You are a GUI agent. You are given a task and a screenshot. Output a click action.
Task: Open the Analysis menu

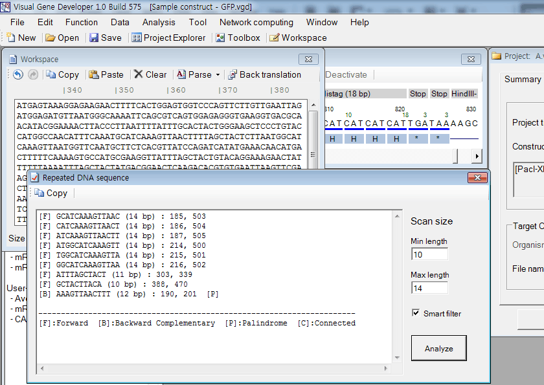159,22
